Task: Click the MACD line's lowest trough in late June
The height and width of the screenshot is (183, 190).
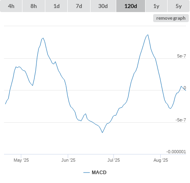Action: pos(102,133)
